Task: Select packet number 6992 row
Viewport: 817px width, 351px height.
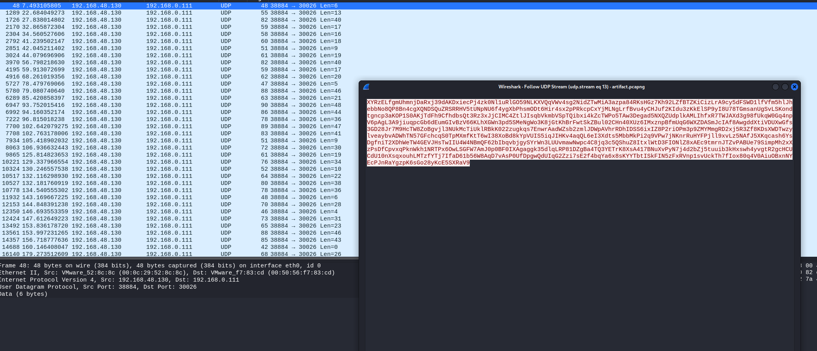Action: pyautogui.click(x=179, y=112)
